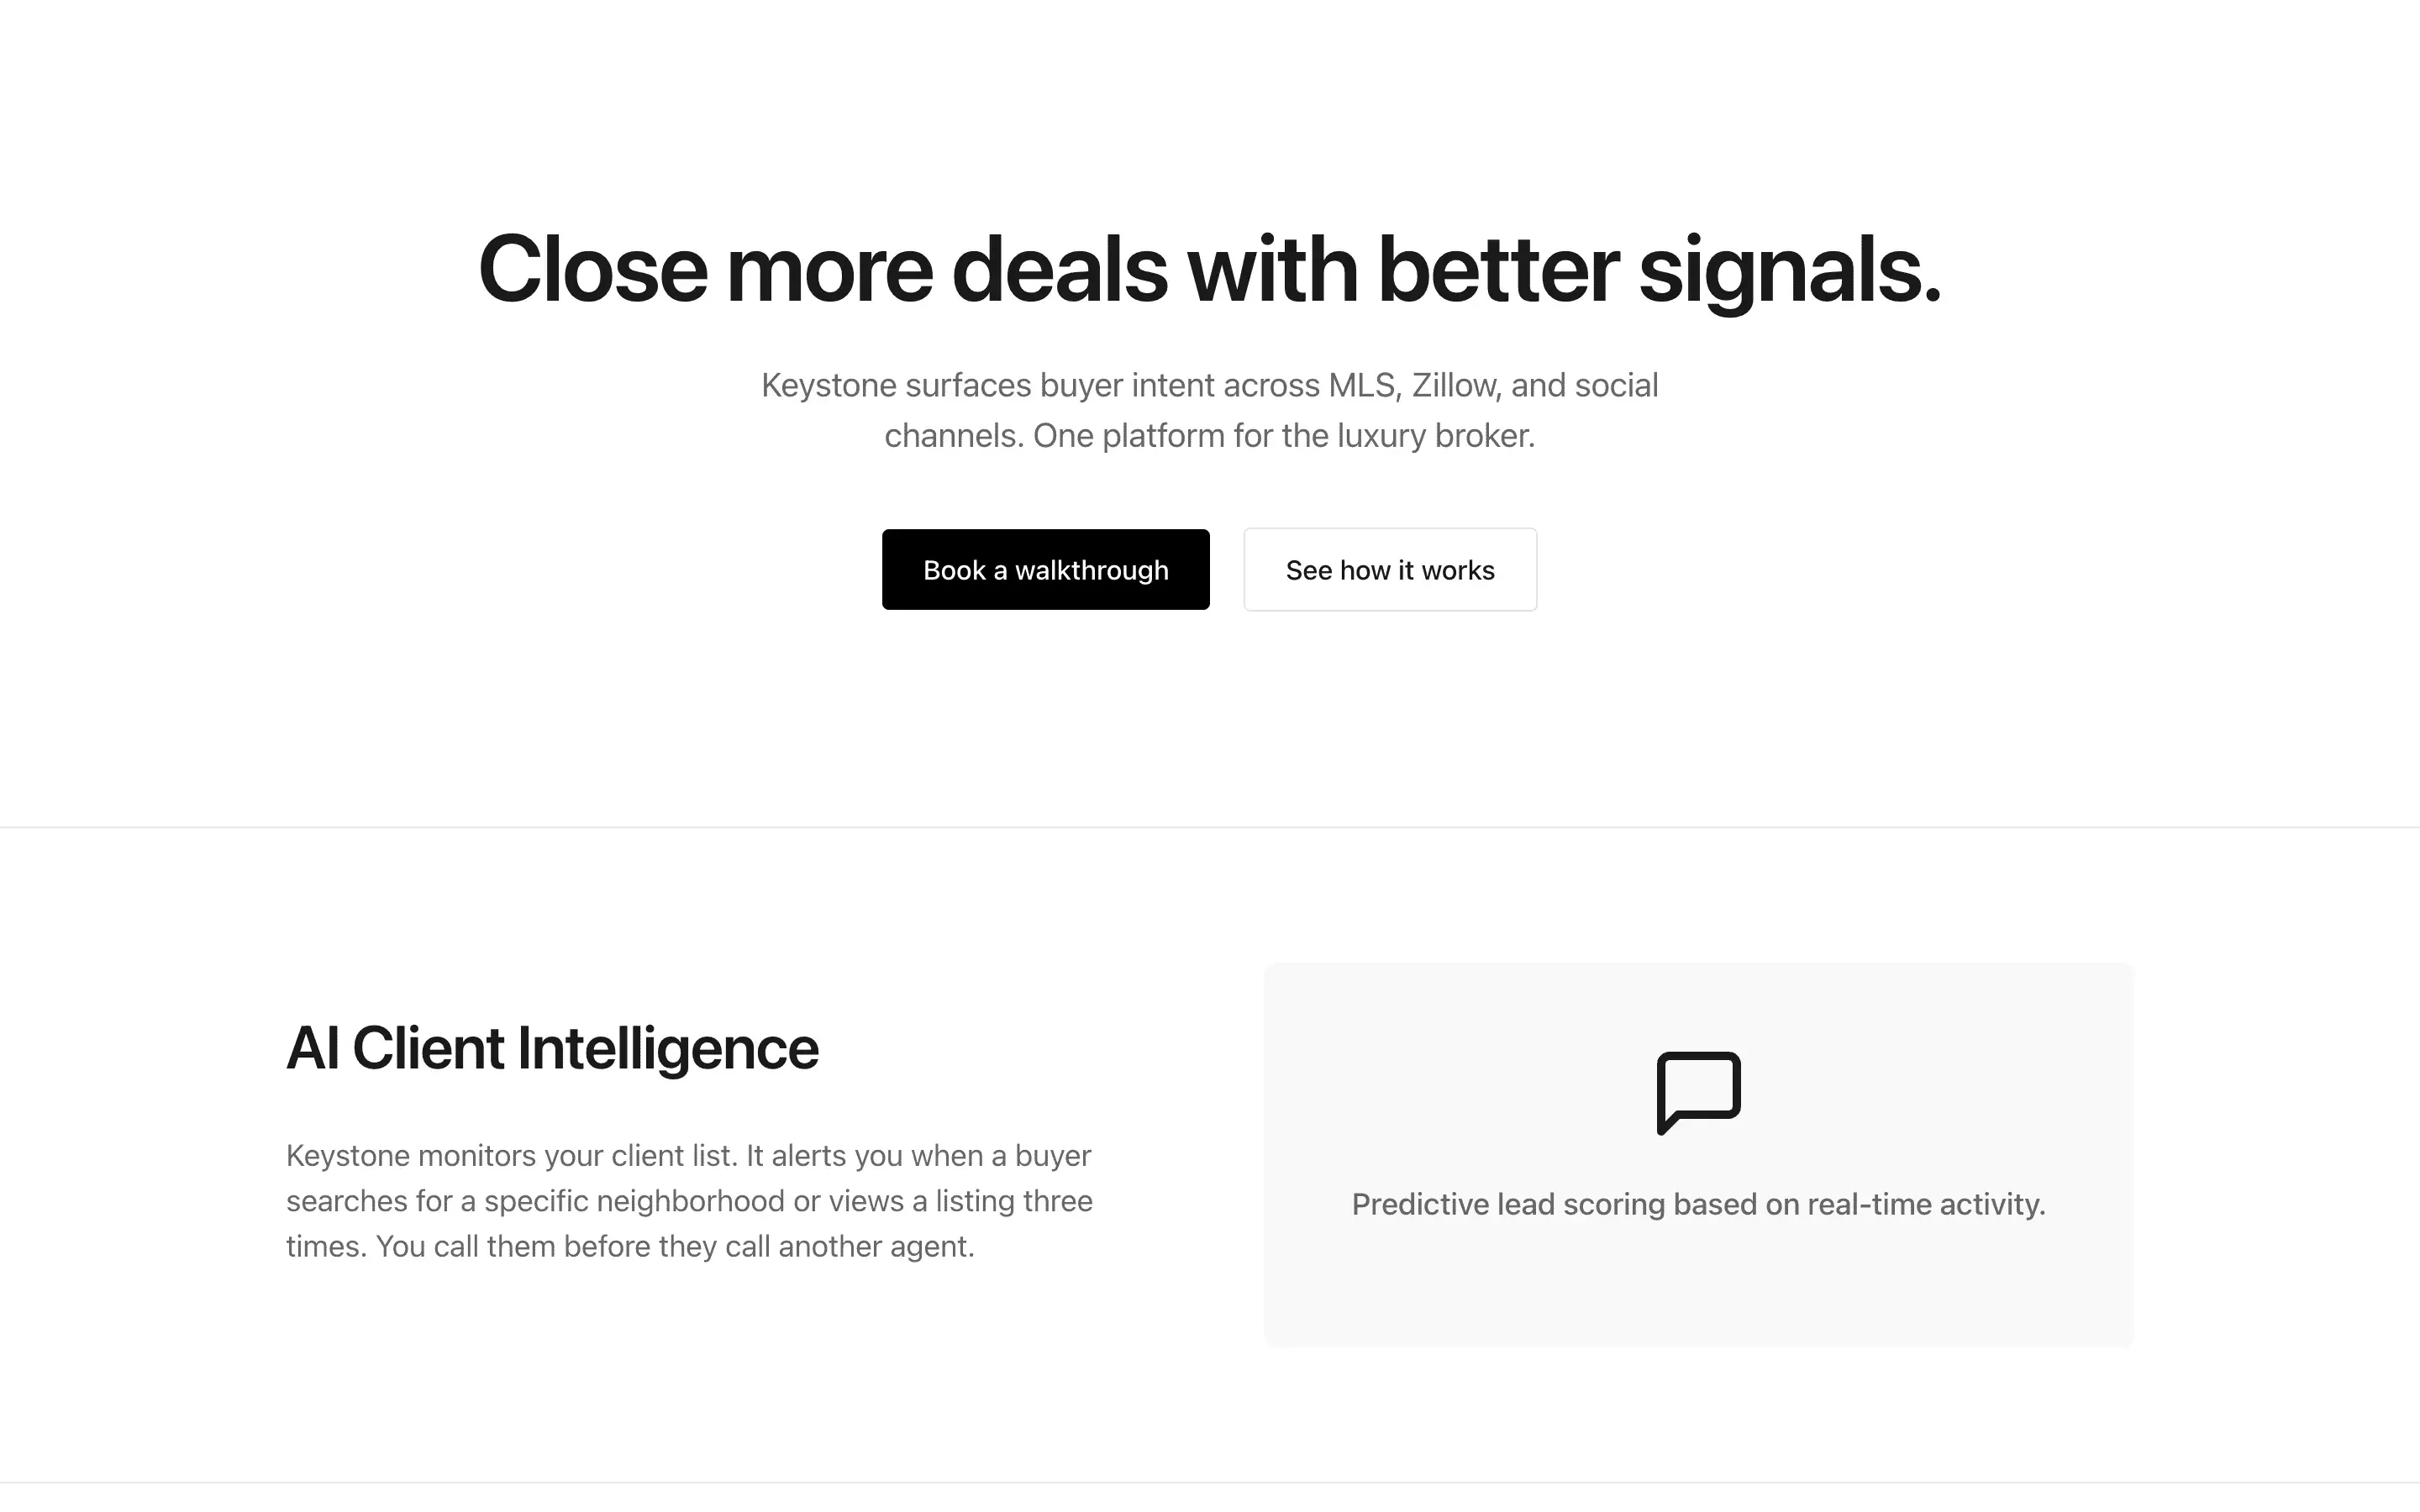Viewport: 2420px width, 1512px height.
Task: Click the Book a walkthrough button
Action: click(1045, 570)
